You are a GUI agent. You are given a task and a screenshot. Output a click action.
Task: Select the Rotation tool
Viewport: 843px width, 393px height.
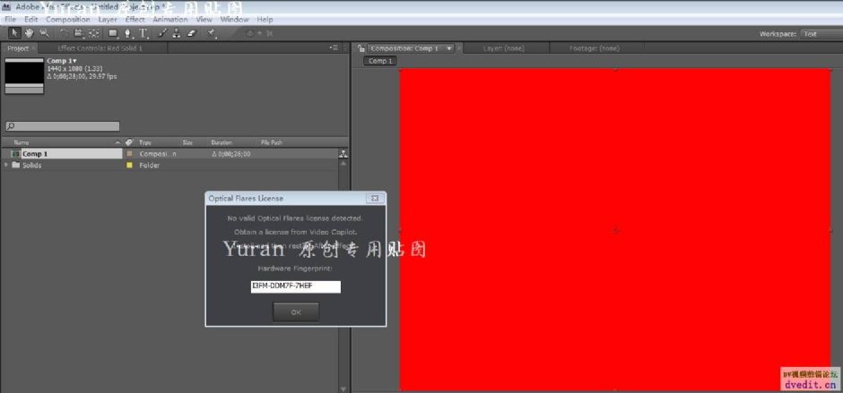[64, 33]
